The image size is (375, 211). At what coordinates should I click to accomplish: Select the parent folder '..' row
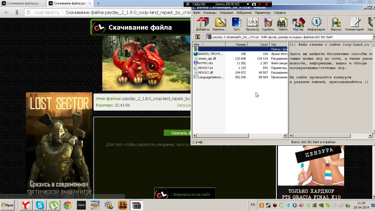[x=240, y=49]
